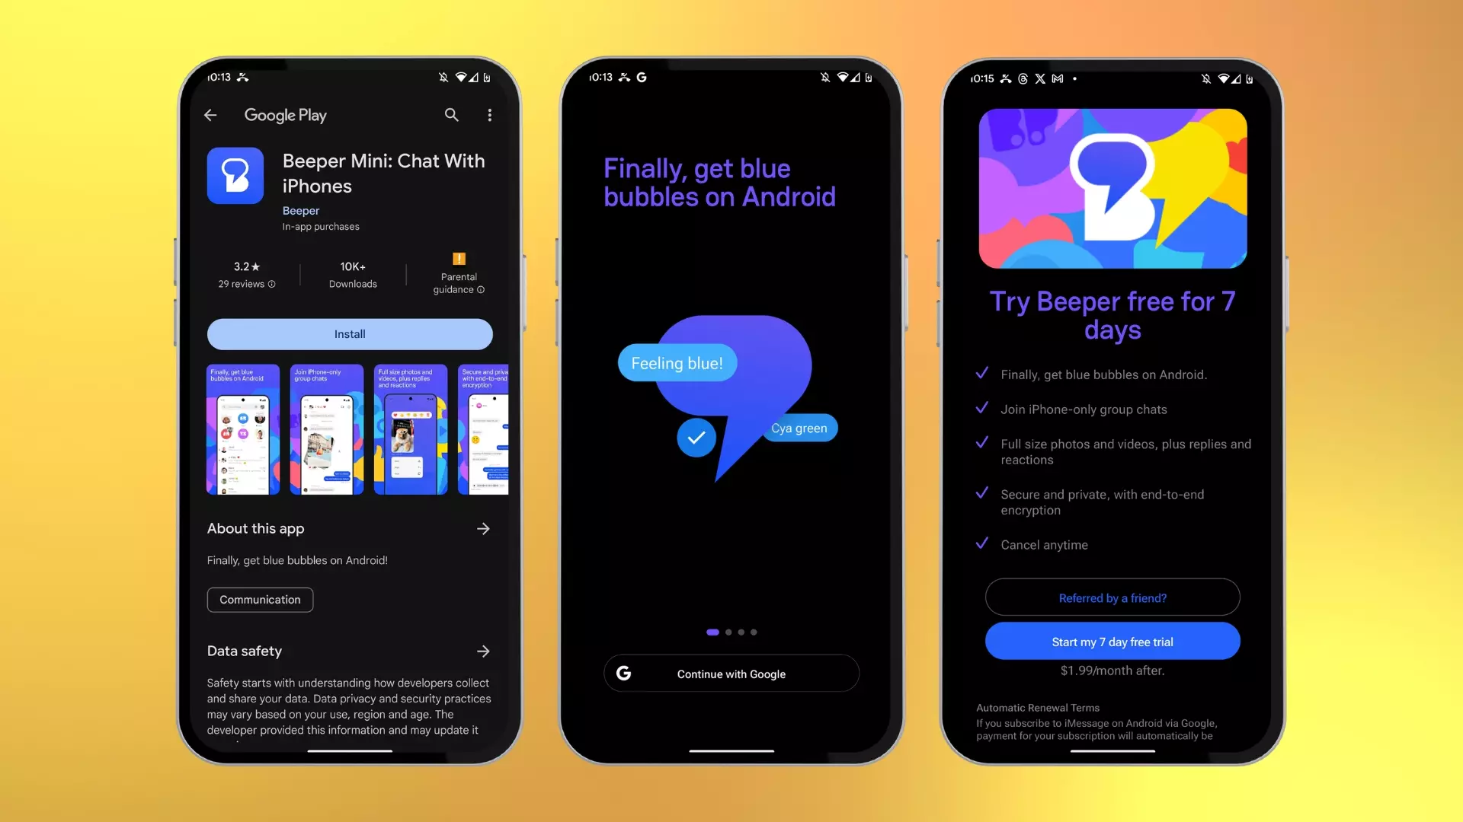Toggle to fourth onboarding carousel dot
This screenshot has height=822, width=1463.
coord(754,632)
